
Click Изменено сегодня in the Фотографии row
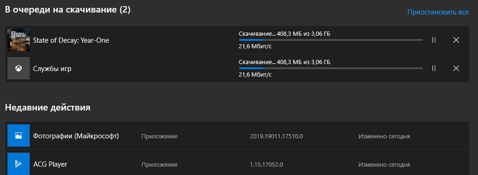[x=384, y=136]
